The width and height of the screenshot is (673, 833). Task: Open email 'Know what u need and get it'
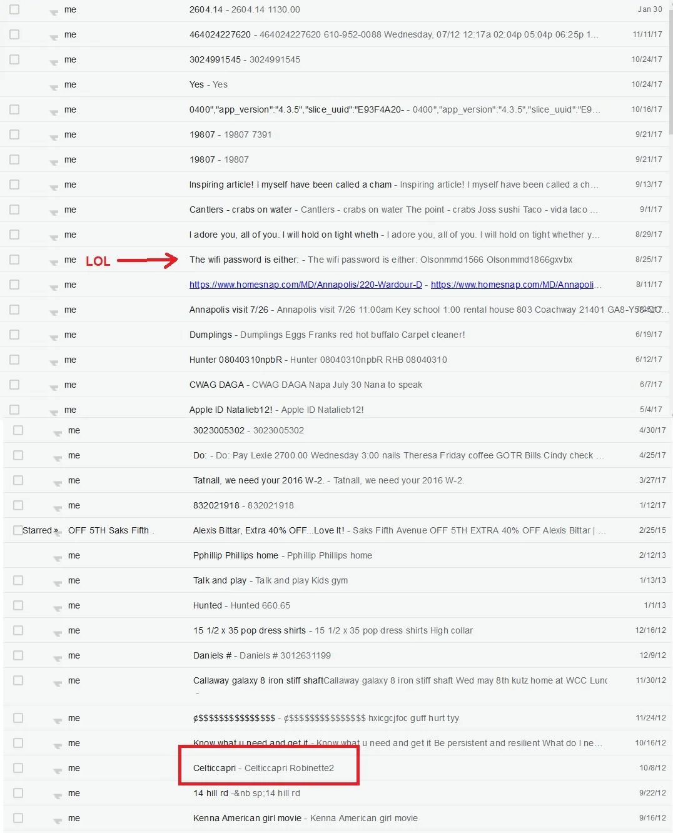click(250, 743)
